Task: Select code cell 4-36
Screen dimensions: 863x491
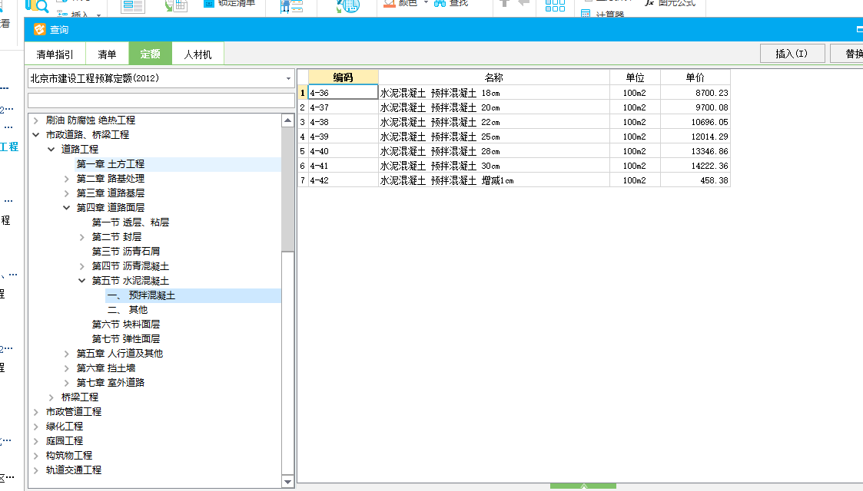Action: [343, 93]
